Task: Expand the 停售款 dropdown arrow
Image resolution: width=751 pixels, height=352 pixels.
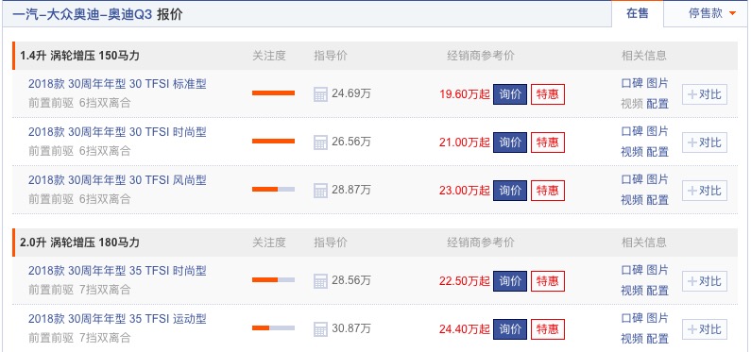Action: 732,13
